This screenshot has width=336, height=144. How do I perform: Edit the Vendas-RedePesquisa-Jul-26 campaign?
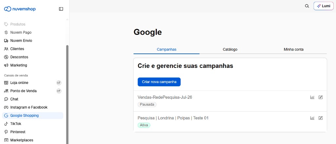point(321,97)
